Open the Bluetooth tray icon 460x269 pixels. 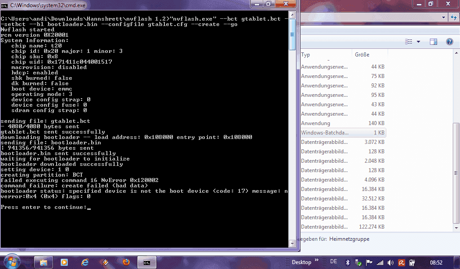point(348,263)
